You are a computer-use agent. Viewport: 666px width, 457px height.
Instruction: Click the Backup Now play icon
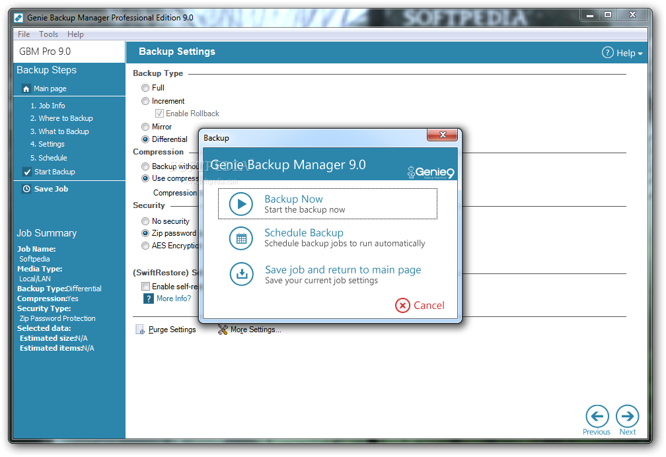click(x=240, y=204)
